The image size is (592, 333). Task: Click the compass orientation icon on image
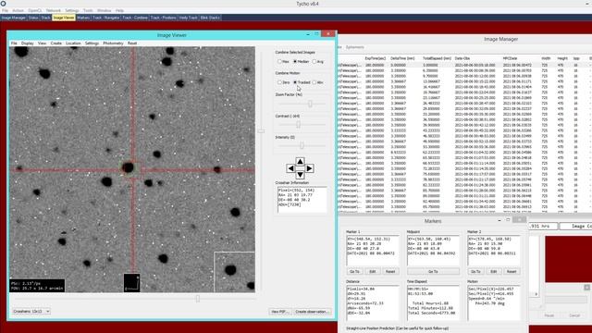[131, 283]
